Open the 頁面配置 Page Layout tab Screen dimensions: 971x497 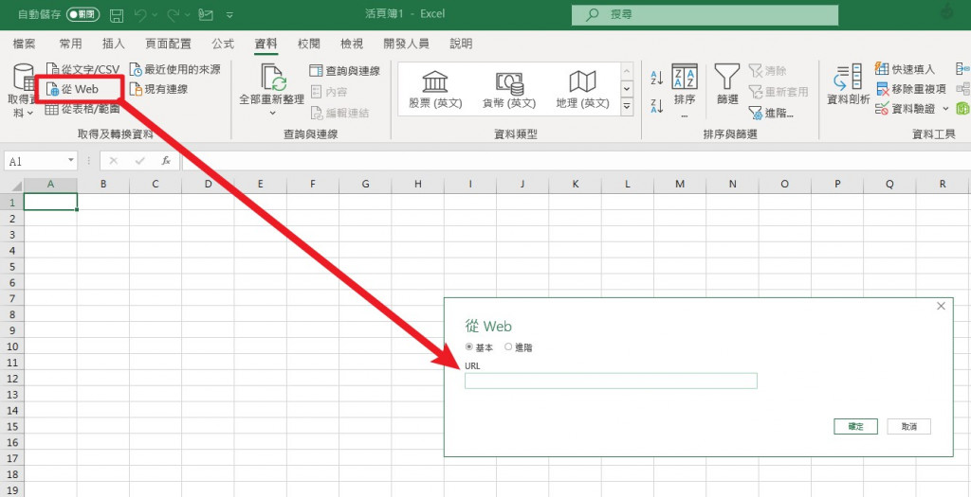coord(168,44)
